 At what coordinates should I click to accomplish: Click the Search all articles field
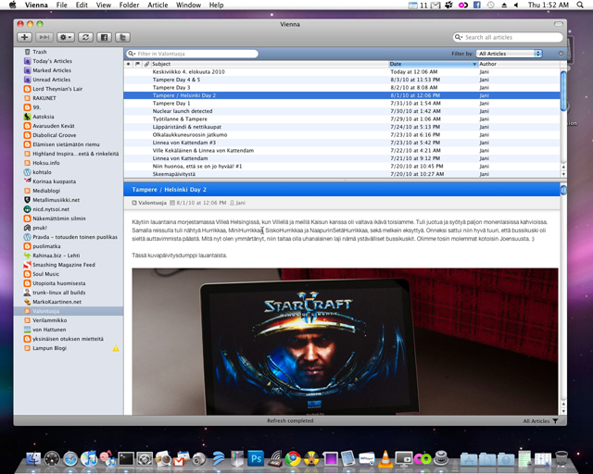pos(508,37)
